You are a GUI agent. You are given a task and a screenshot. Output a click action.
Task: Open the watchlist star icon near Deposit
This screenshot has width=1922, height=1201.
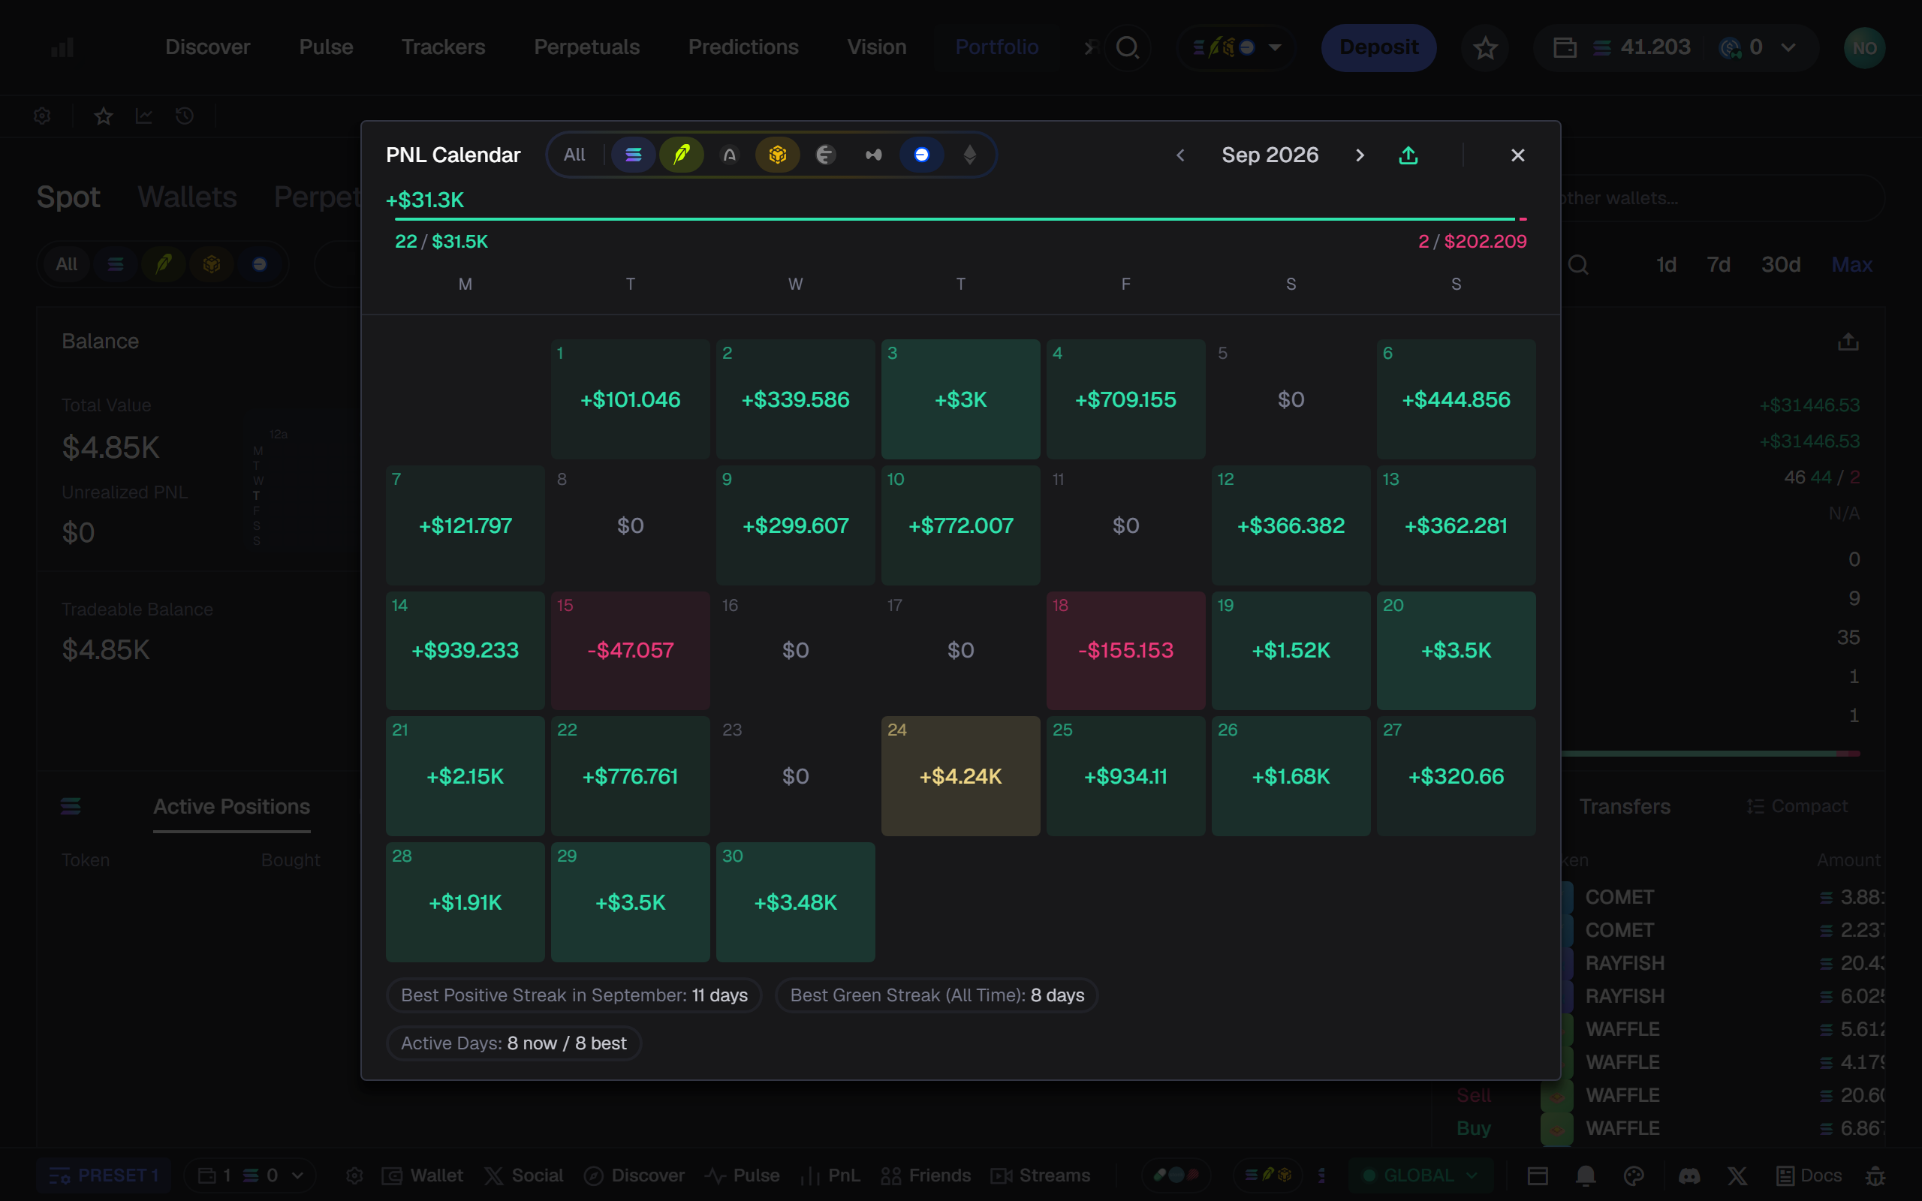pyautogui.click(x=1485, y=47)
